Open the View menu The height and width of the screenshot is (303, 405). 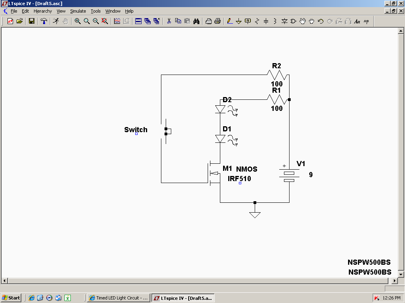pyautogui.click(x=61, y=11)
